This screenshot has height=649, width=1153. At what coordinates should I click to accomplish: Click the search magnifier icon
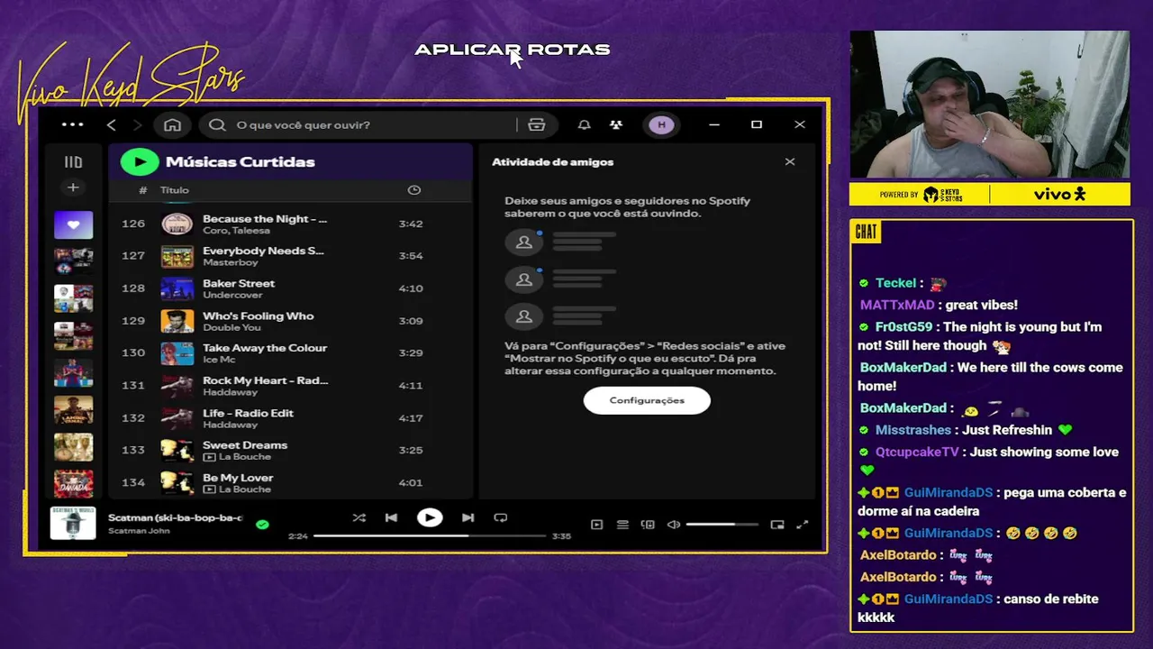[x=217, y=124]
